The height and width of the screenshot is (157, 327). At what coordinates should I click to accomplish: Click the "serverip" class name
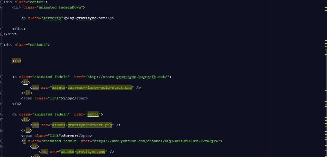point(52,18)
